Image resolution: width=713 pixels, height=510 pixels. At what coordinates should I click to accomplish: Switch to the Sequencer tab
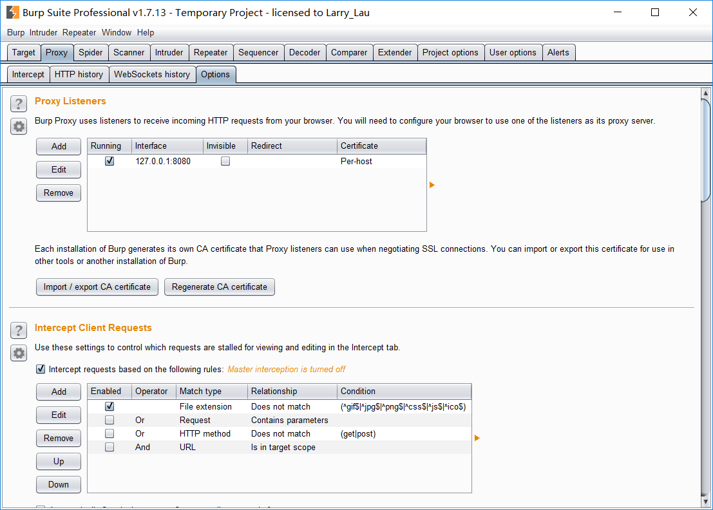(258, 53)
